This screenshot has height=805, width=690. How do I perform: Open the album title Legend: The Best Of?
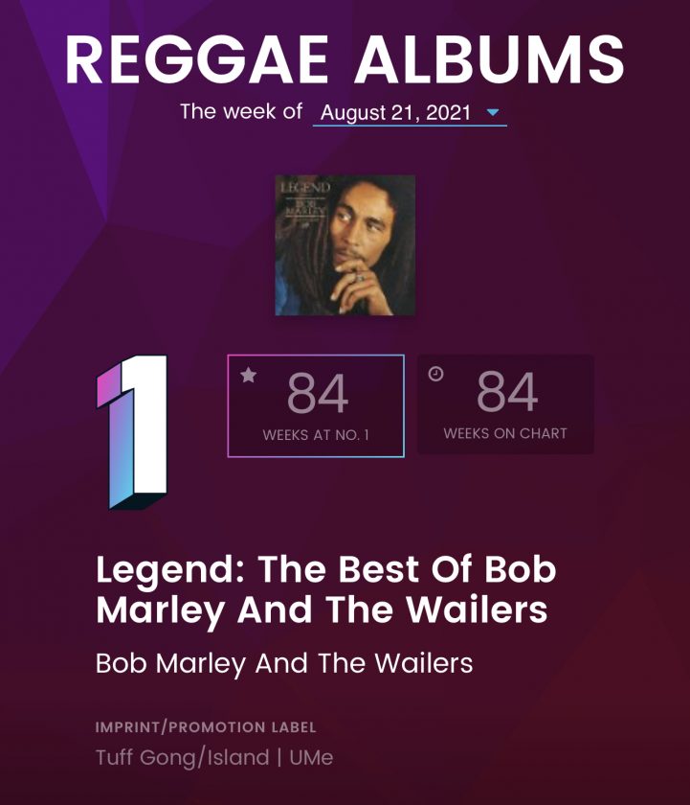326,589
